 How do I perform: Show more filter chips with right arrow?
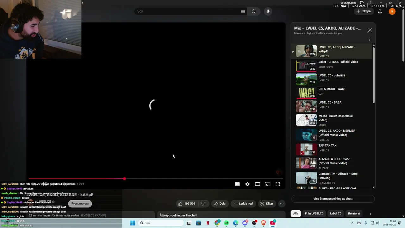click(x=370, y=214)
